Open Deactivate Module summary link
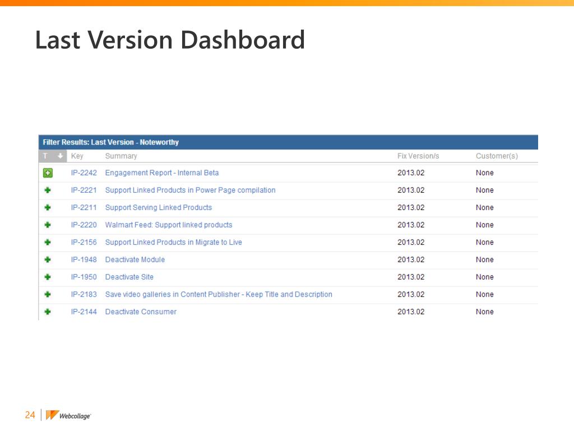This screenshot has width=574, height=430. point(135,260)
